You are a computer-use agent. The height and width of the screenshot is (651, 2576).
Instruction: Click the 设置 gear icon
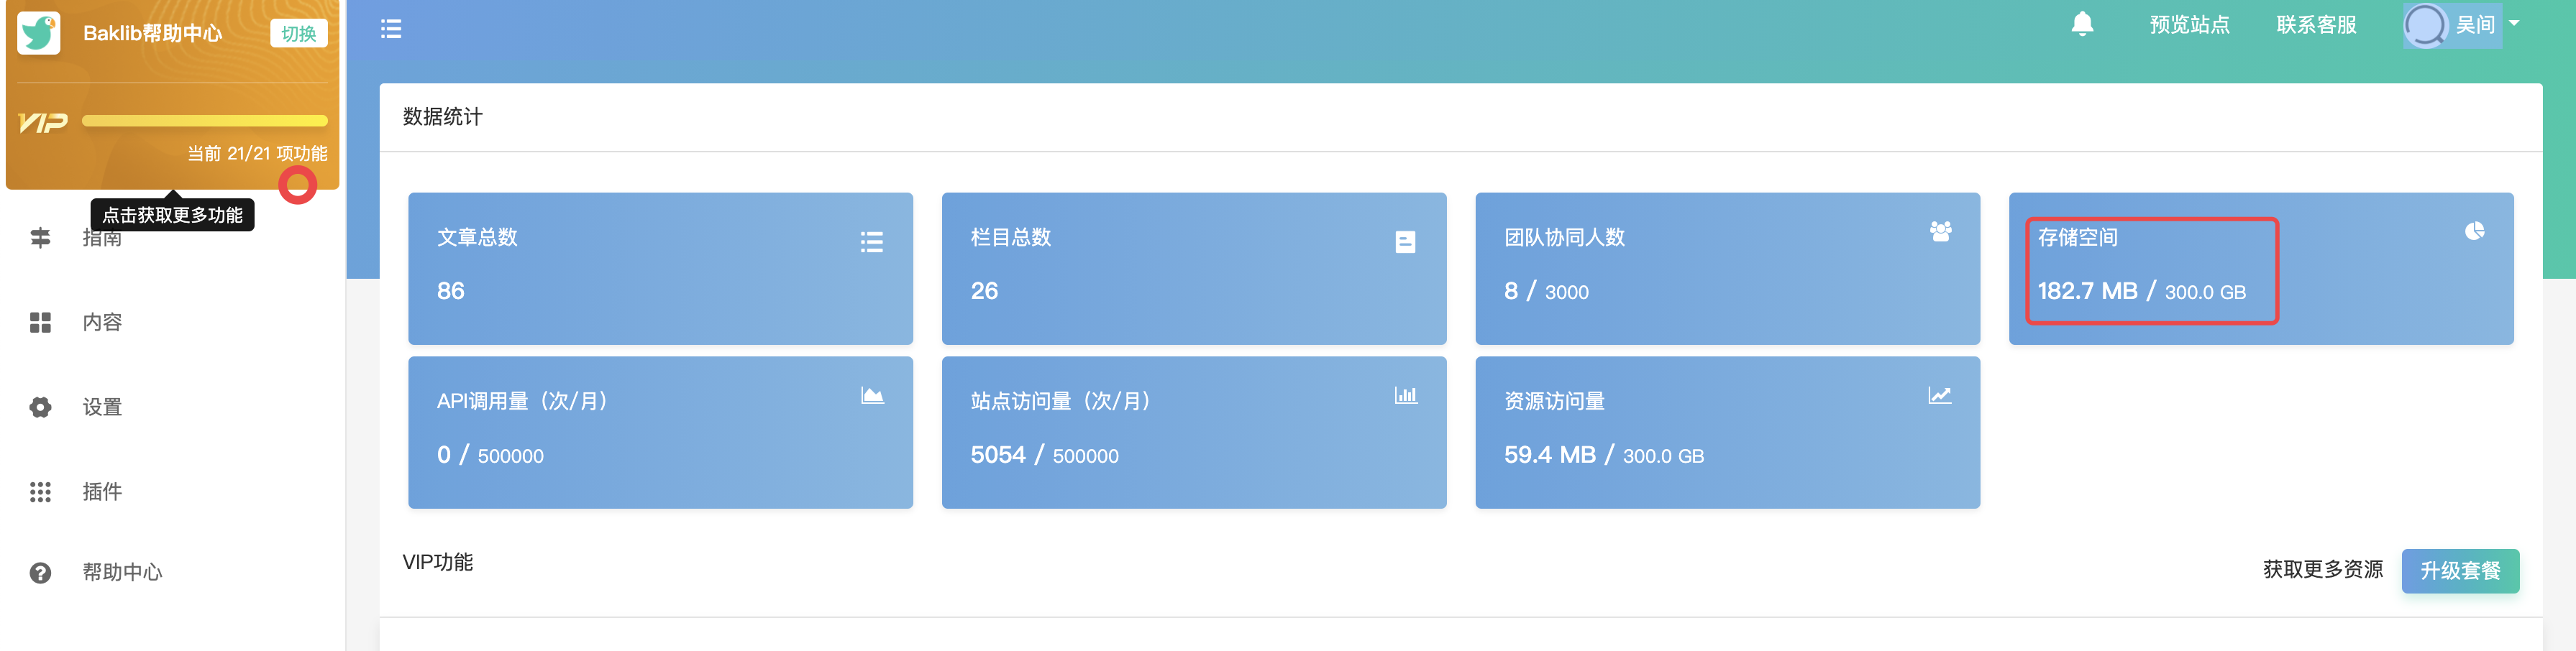coord(40,407)
